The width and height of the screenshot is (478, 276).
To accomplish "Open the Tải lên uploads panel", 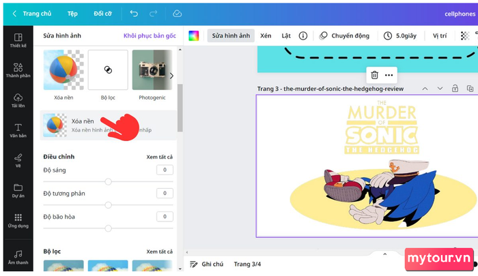I will click(x=18, y=100).
